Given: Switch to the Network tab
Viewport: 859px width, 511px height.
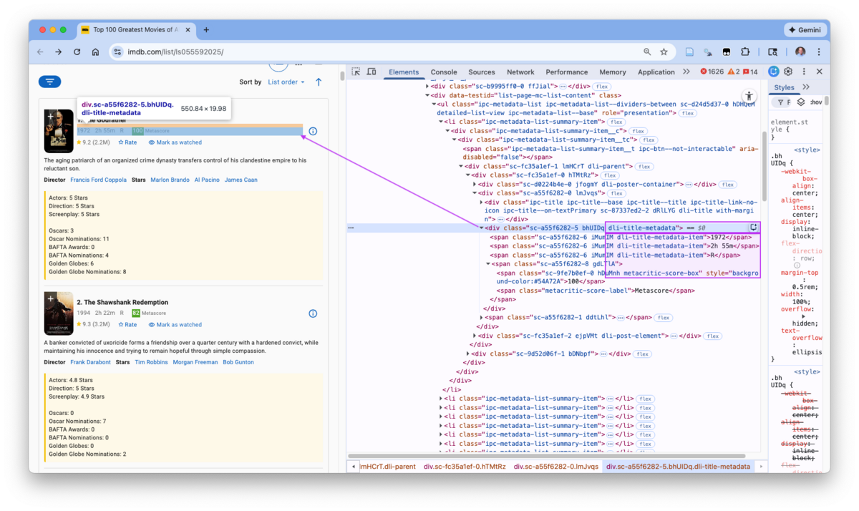Looking at the screenshot, I should coord(520,72).
